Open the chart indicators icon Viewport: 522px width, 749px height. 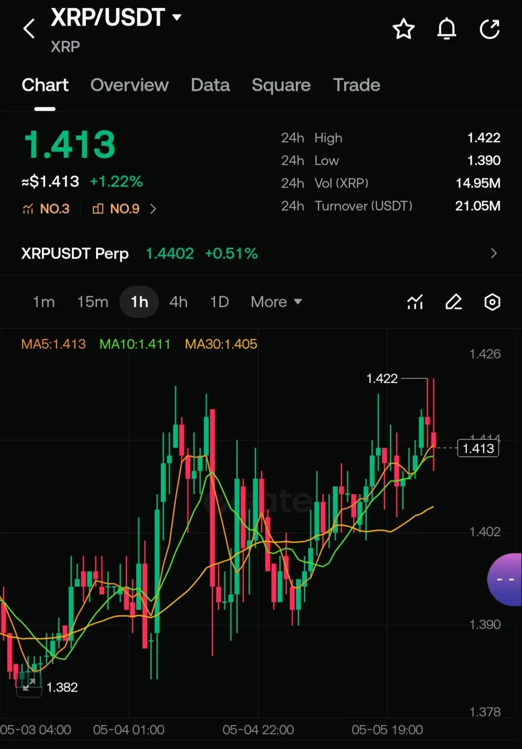[415, 302]
